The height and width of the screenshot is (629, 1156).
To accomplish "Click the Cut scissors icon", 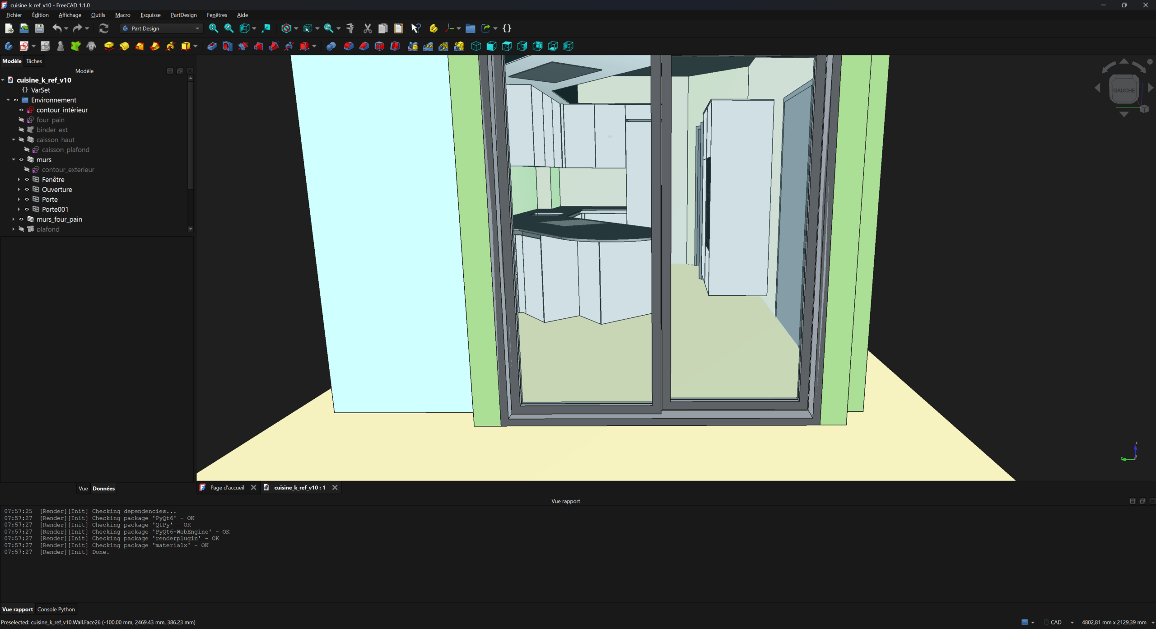I will [368, 28].
